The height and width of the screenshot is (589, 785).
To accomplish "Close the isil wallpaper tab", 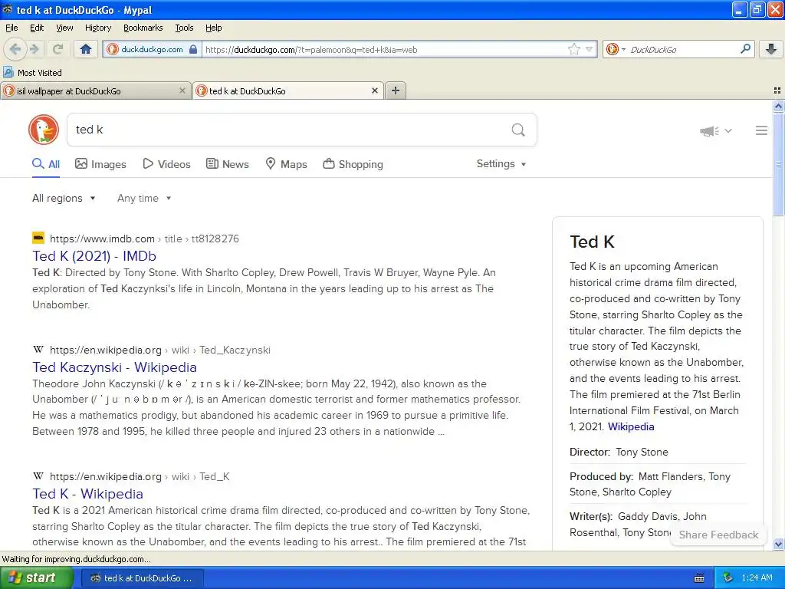I will 182,90.
